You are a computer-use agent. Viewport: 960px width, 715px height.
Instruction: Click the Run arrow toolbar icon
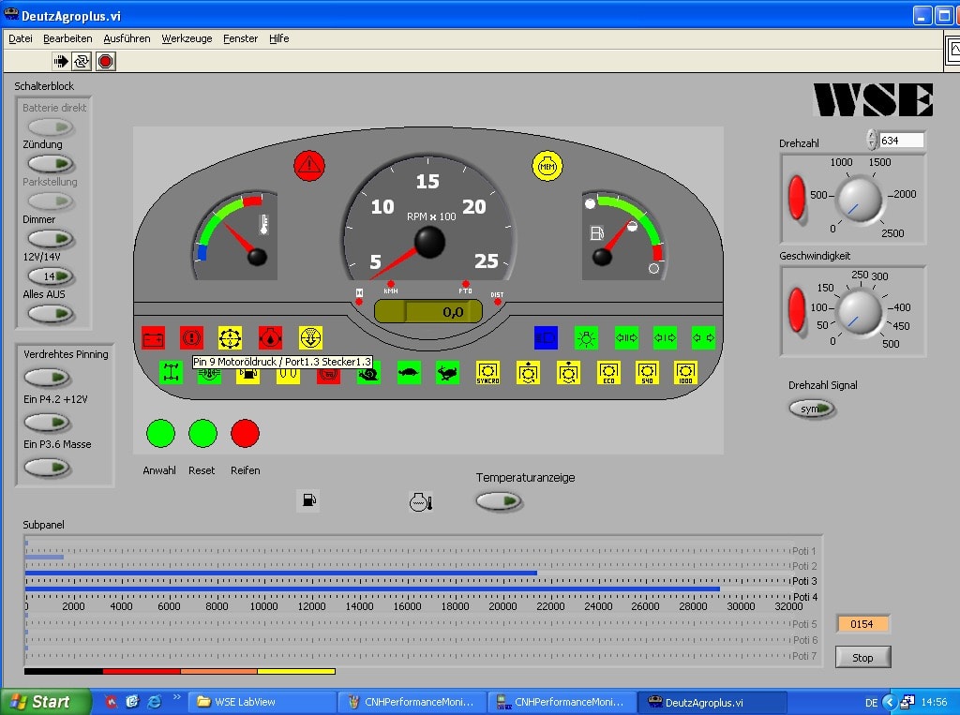(61, 61)
